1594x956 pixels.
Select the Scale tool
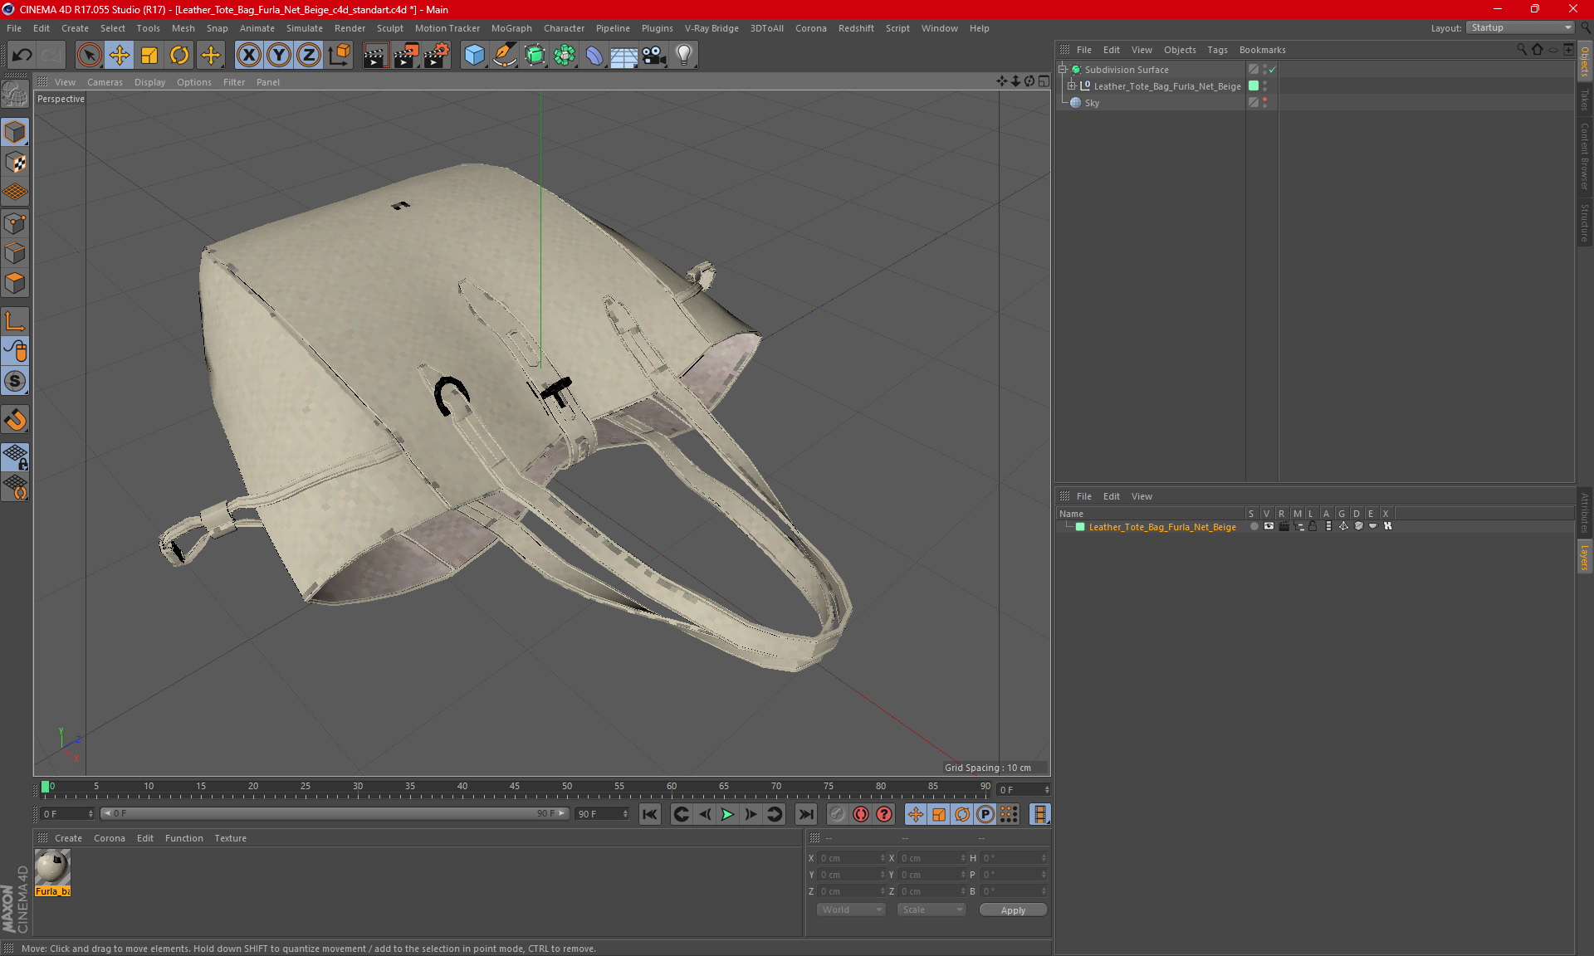pos(149,55)
